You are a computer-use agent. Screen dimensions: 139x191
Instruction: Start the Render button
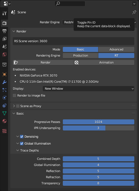coord(43,62)
